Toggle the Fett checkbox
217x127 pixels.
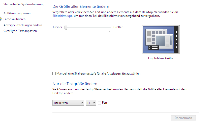point(100,103)
